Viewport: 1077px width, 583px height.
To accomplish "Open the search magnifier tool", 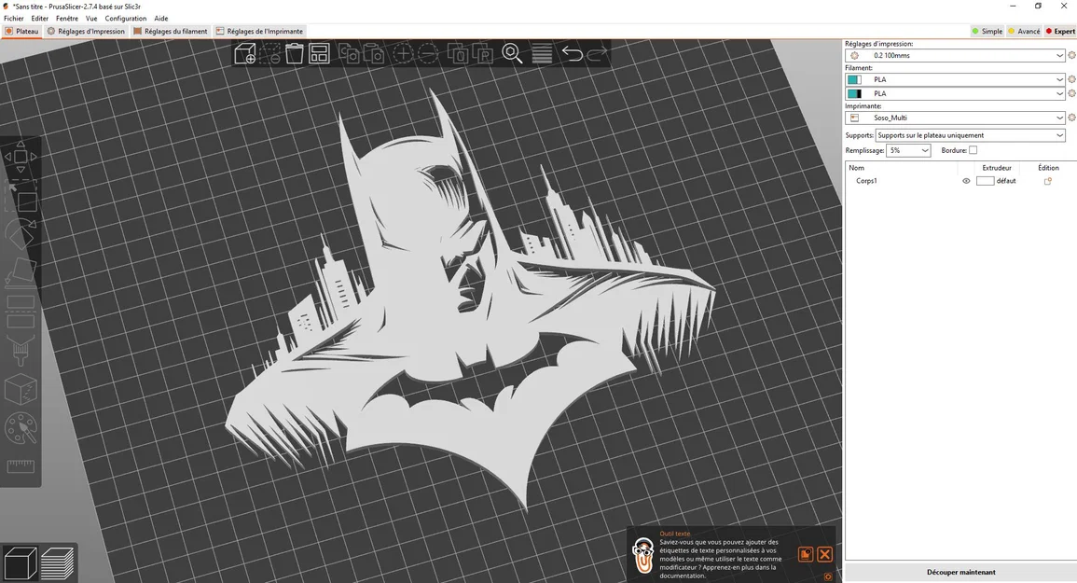I will [x=512, y=53].
